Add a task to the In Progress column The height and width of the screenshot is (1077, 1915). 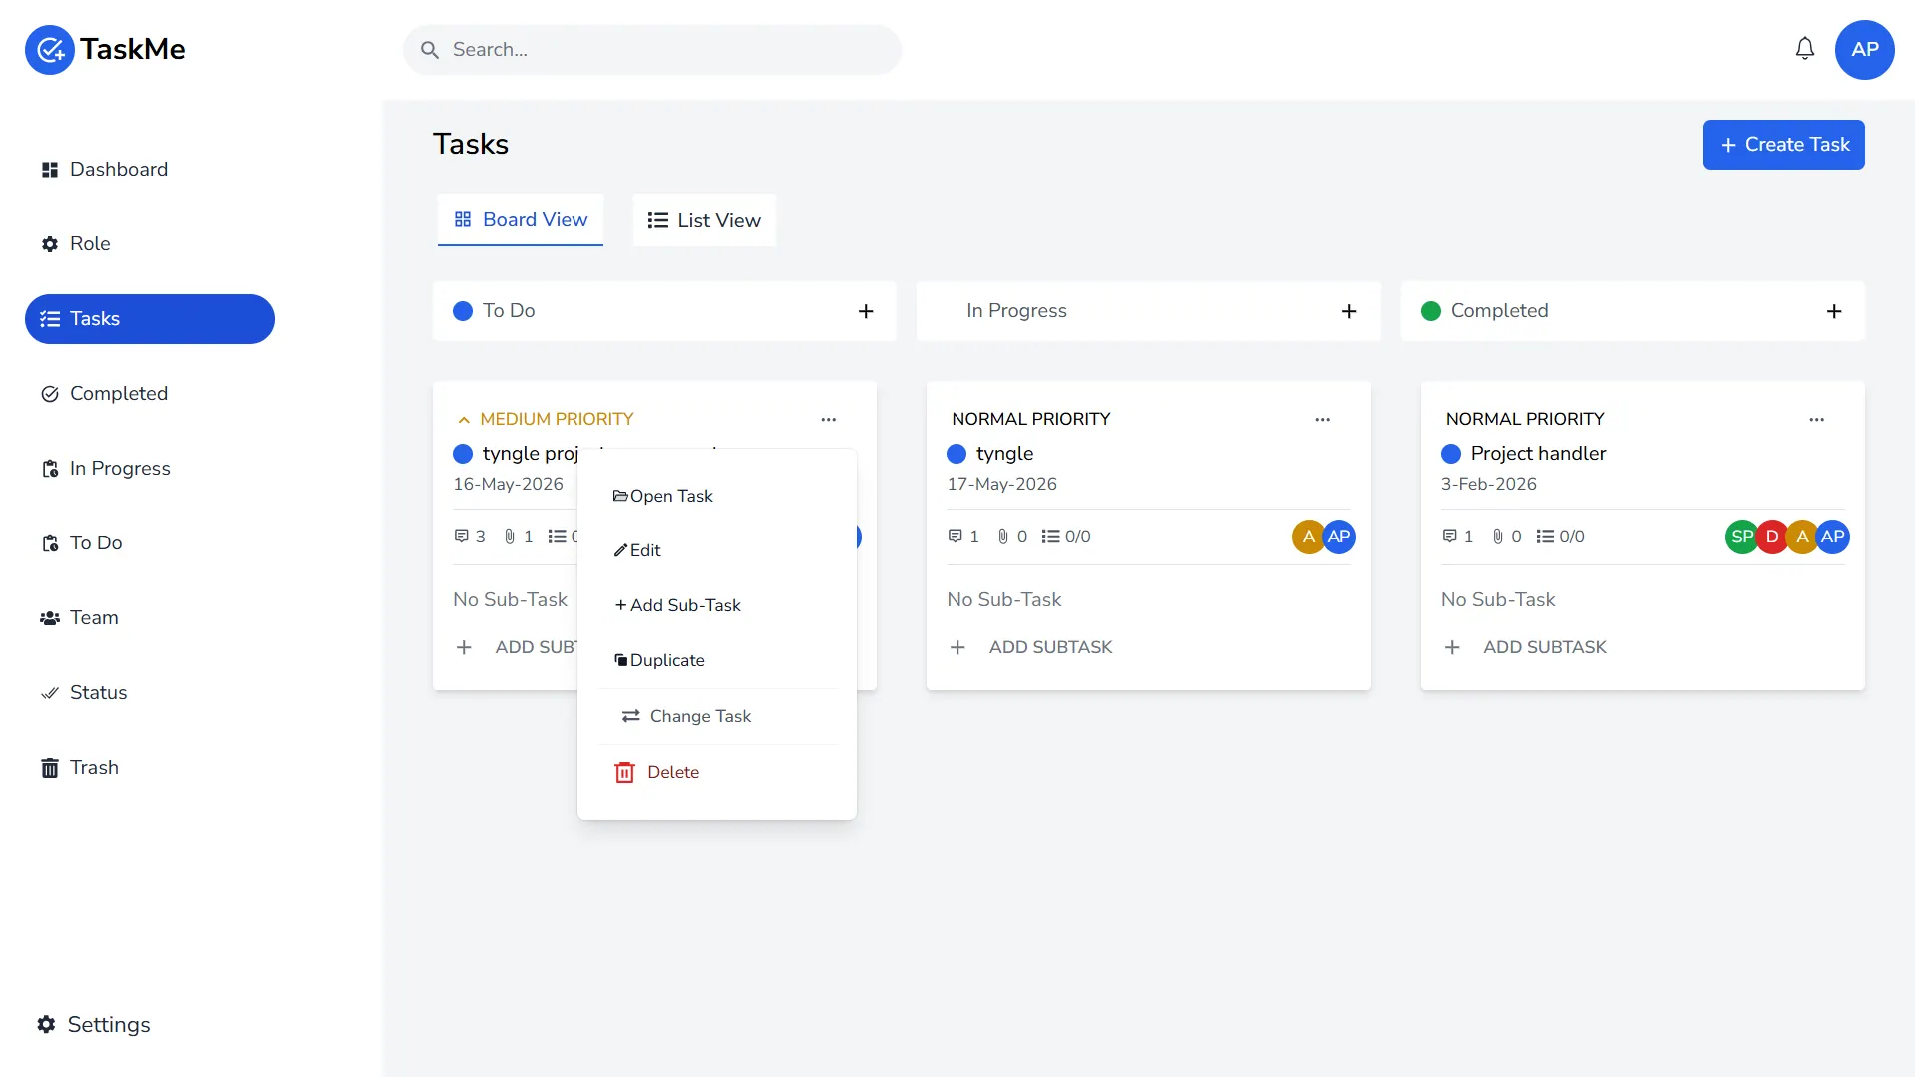click(1349, 311)
